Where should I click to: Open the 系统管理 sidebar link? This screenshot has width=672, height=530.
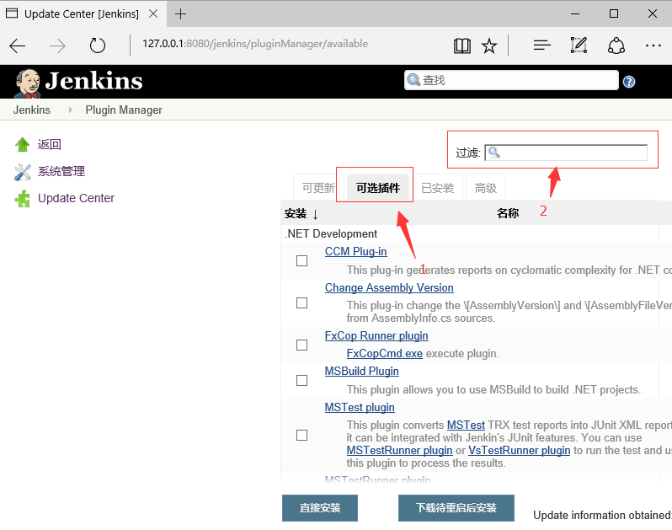coord(61,172)
